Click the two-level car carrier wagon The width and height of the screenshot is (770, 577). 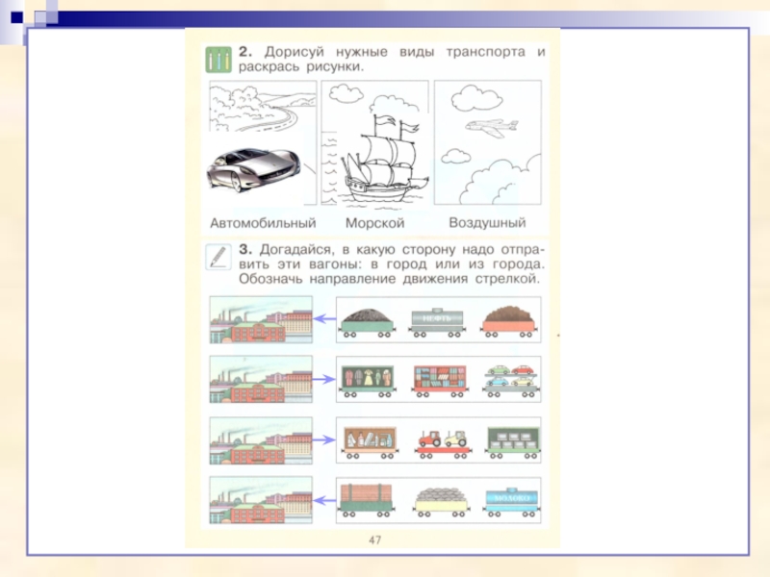pyautogui.click(x=511, y=380)
